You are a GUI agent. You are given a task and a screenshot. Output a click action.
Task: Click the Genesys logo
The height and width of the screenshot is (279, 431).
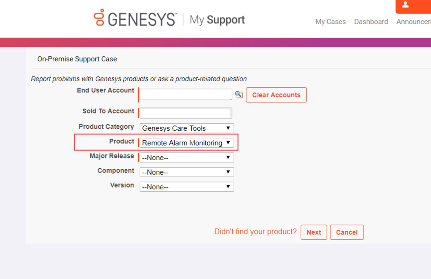click(135, 18)
